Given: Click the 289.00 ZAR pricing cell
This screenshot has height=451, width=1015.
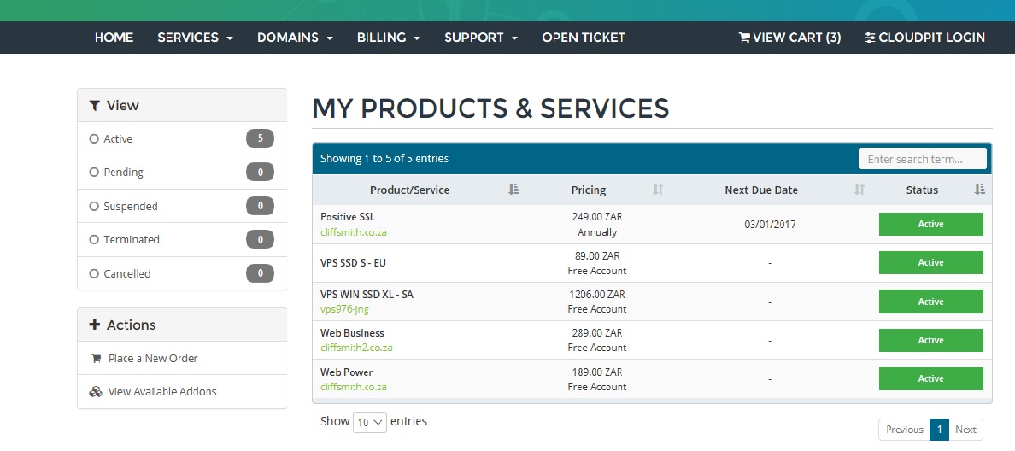Looking at the screenshot, I should click(x=597, y=333).
